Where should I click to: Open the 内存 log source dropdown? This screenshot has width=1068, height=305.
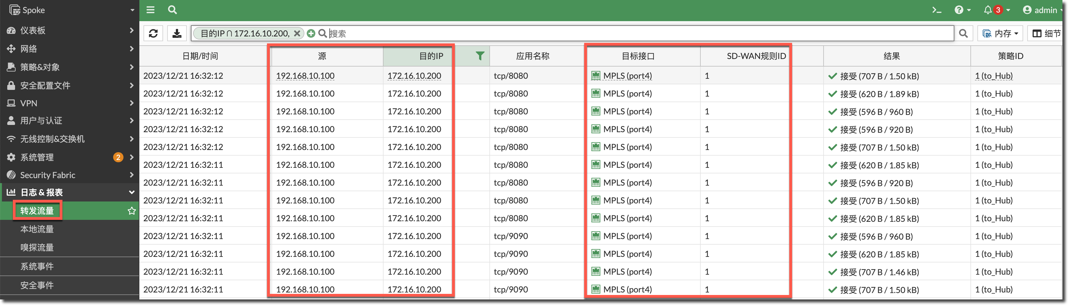click(x=1000, y=33)
